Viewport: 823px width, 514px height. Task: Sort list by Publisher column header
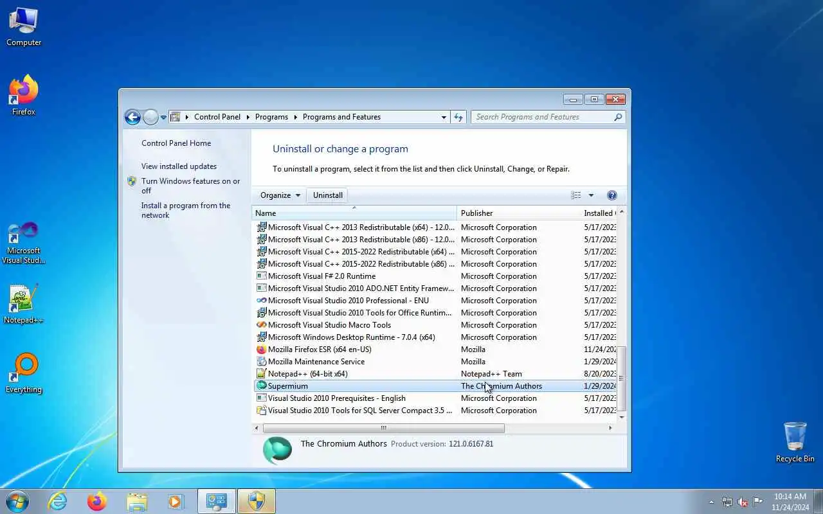(518, 213)
